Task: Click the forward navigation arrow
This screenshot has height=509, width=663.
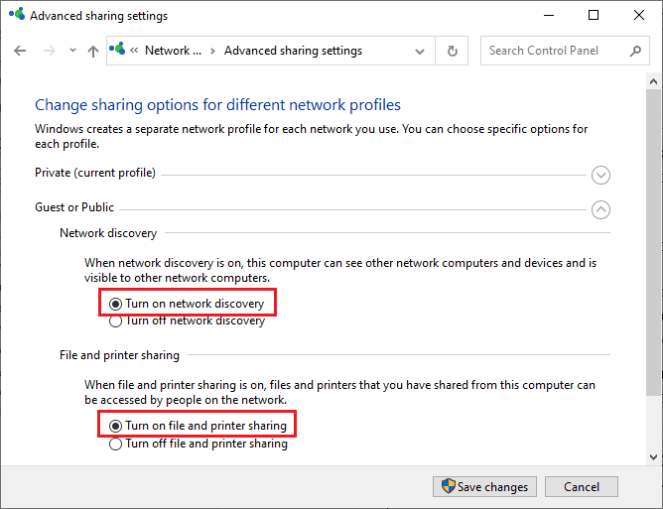Action: point(49,51)
